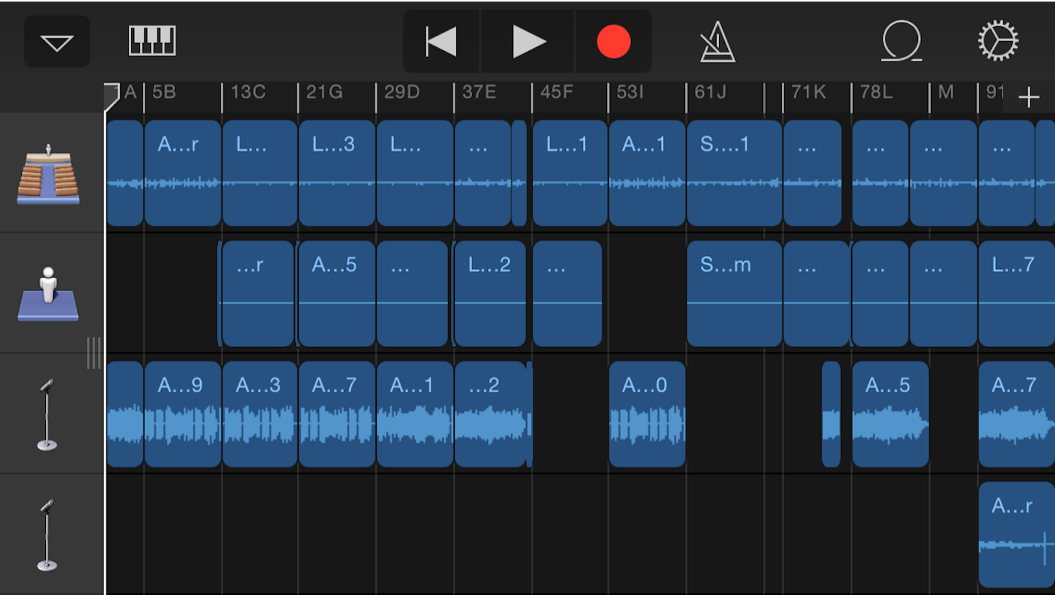Jump to ruler marker 37E
This screenshot has width=1055, height=595.
point(479,93)
